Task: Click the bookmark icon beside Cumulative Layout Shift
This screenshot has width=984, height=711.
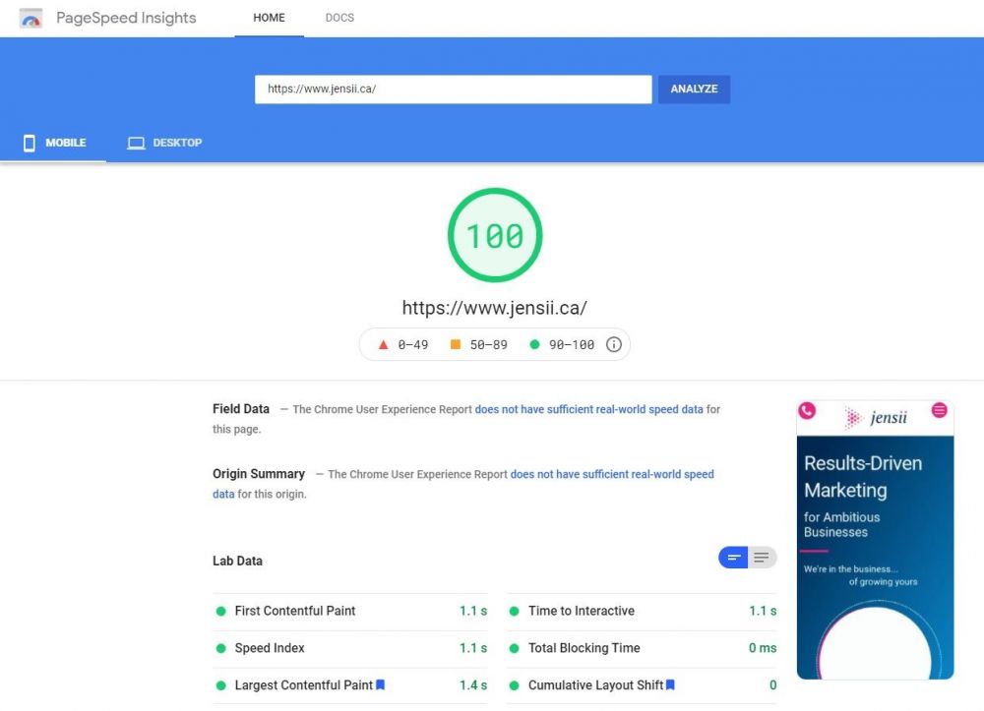Action: point(671,685)
